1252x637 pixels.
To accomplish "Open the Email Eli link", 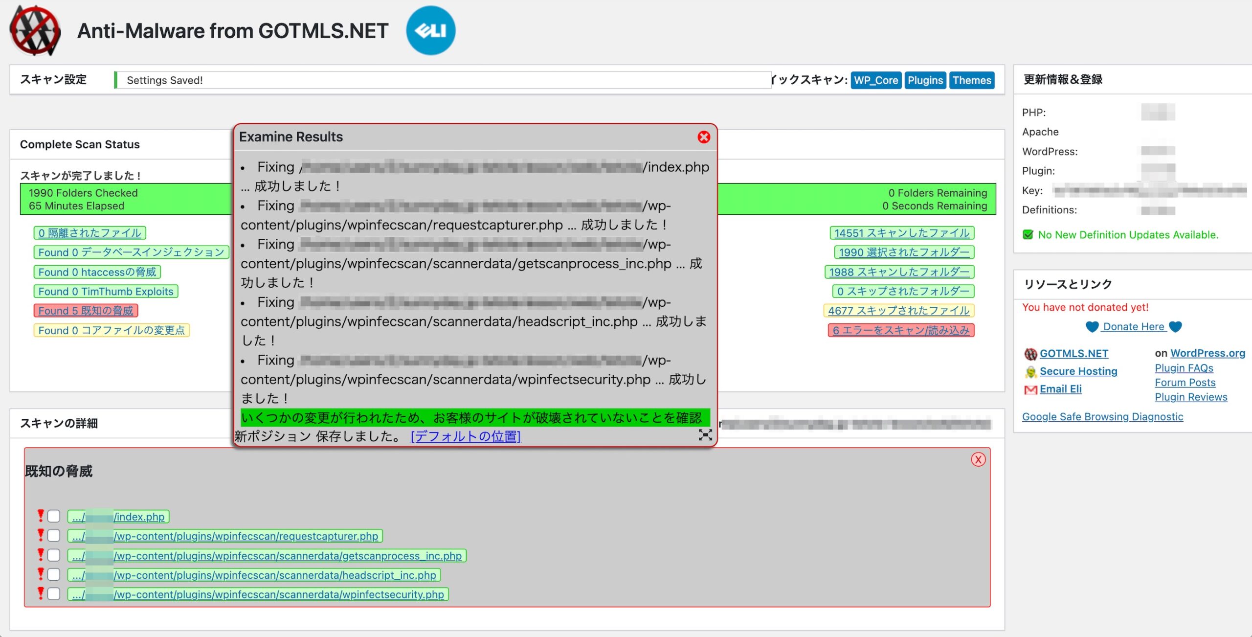I will pyautogui.click(x=1061, y=389).
